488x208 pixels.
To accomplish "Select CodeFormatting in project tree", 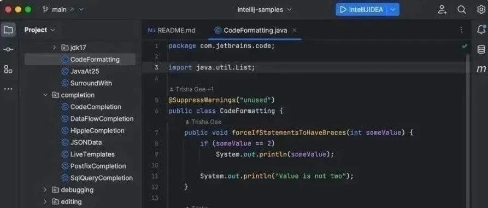I will coord(80,60).
